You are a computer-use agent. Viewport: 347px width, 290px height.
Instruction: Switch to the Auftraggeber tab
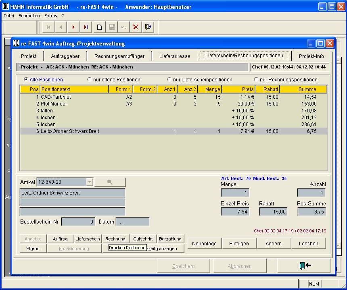[x=65, y=56]
